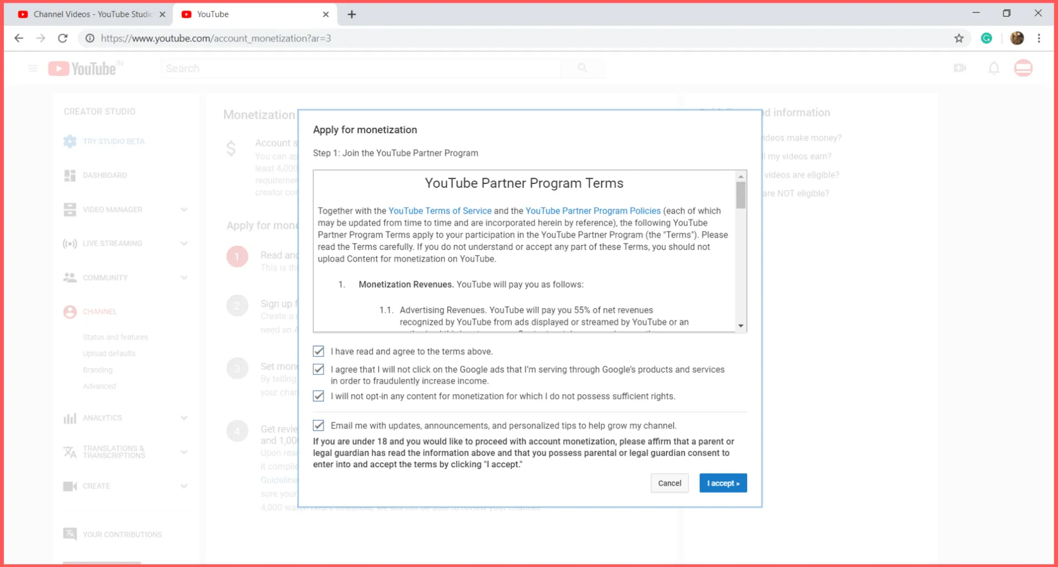Open Chrome three-dot menu
This screenshot has width=1058, height=567.
1039,38
